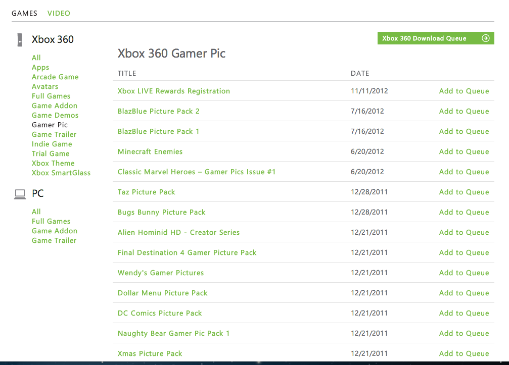Switch to the VIDEO tab

(x=59, y=13)
